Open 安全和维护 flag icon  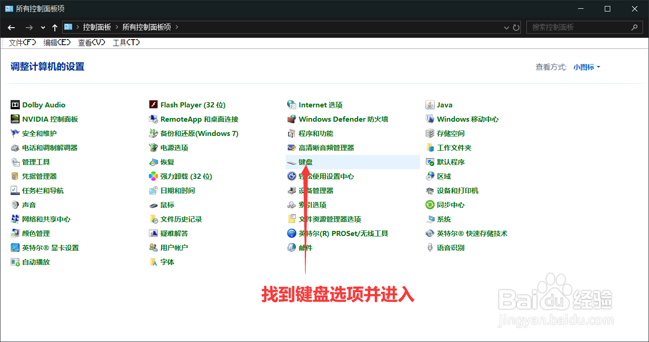click(x=15, y=133)
